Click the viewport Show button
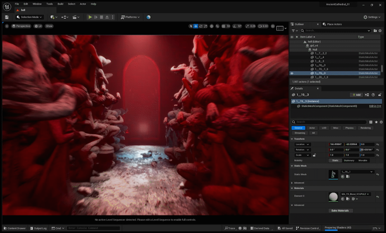 coord(49,26)
